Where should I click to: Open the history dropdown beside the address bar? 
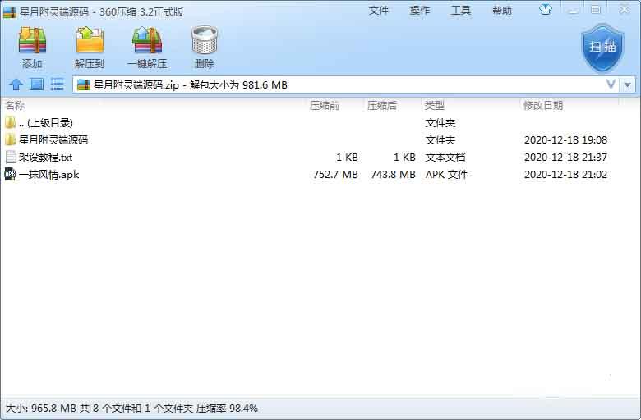(x=629, y=84)
